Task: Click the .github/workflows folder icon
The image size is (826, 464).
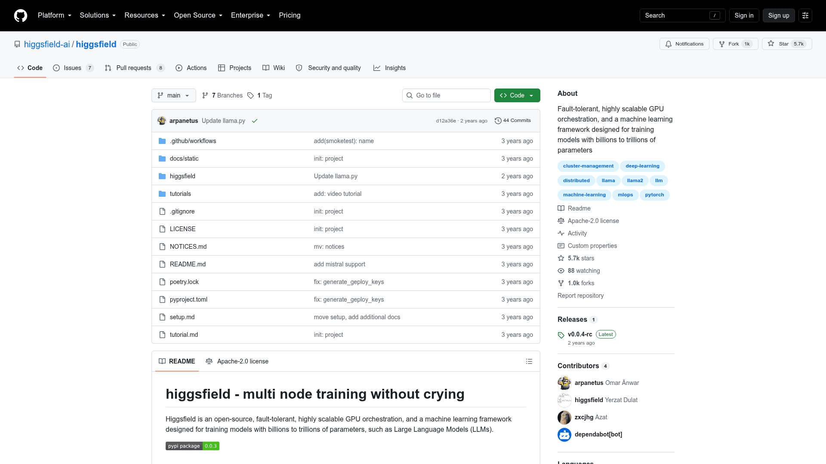Action: [x=162, y=141]
